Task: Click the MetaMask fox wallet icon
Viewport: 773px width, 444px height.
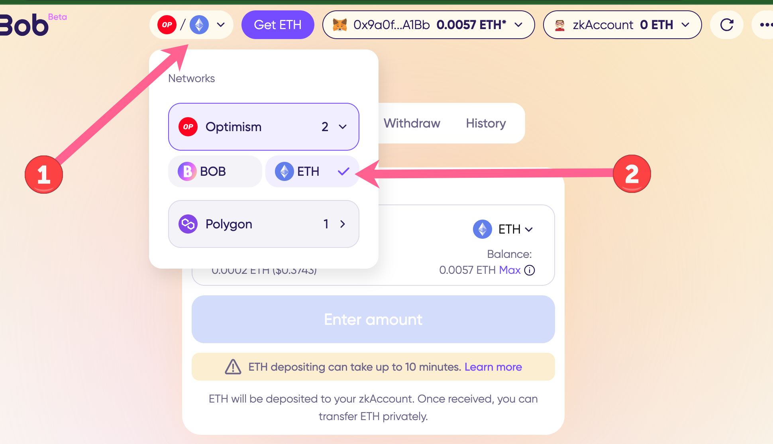Action: (x=339, y=24)
